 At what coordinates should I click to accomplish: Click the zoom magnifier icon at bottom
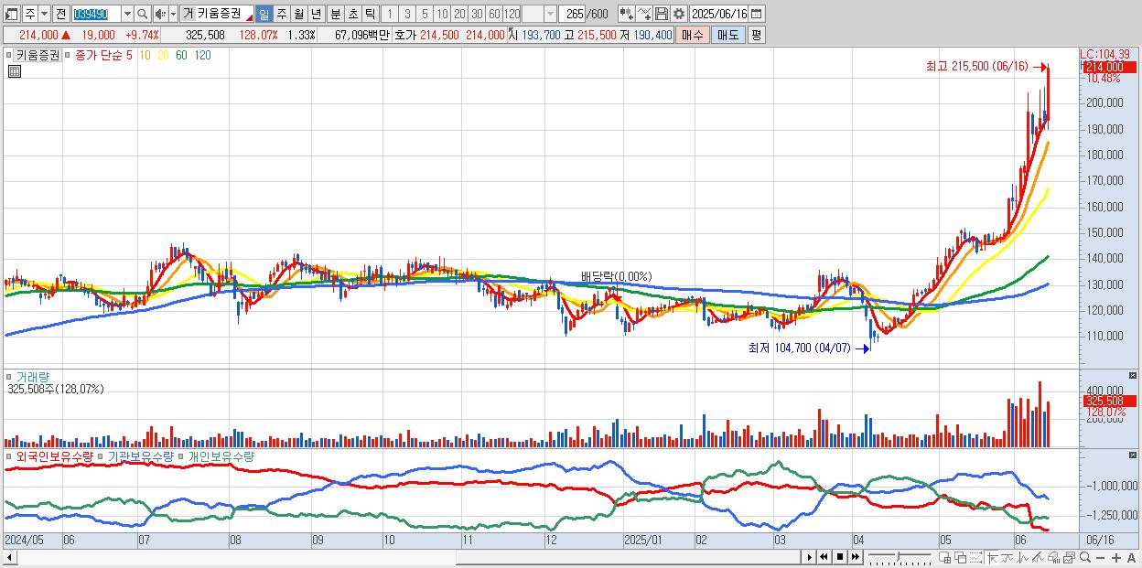(x=1084, y=557)
